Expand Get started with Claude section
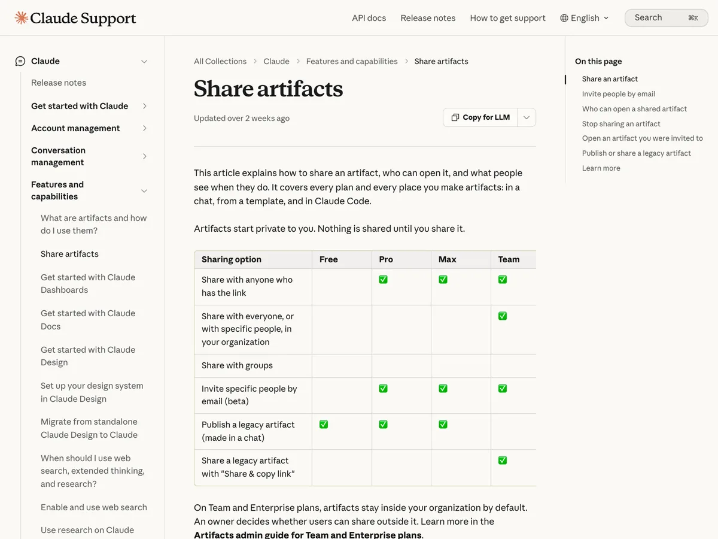The height and width of the screenshot is (539, 718). pyautogui.click(x=144, y=106)
